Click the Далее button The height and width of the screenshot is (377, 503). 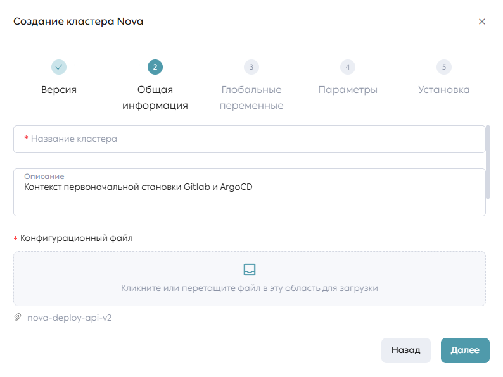(465, 350)
